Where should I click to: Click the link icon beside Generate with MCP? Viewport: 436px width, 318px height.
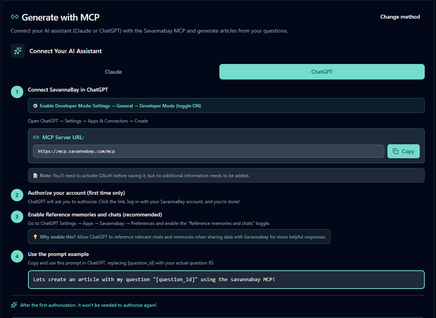[x=15, y=17]
